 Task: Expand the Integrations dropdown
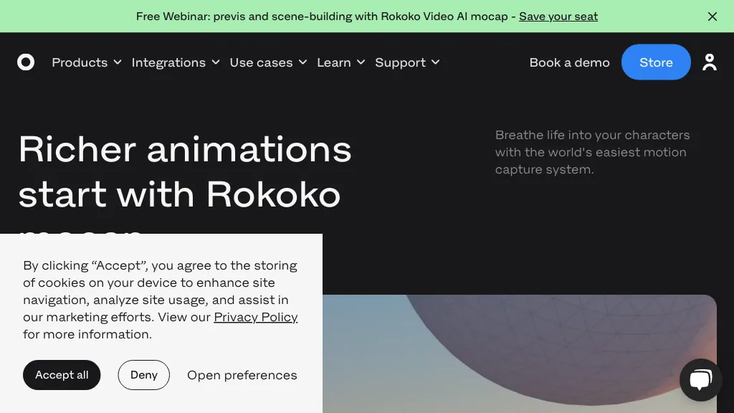(176, 62)
